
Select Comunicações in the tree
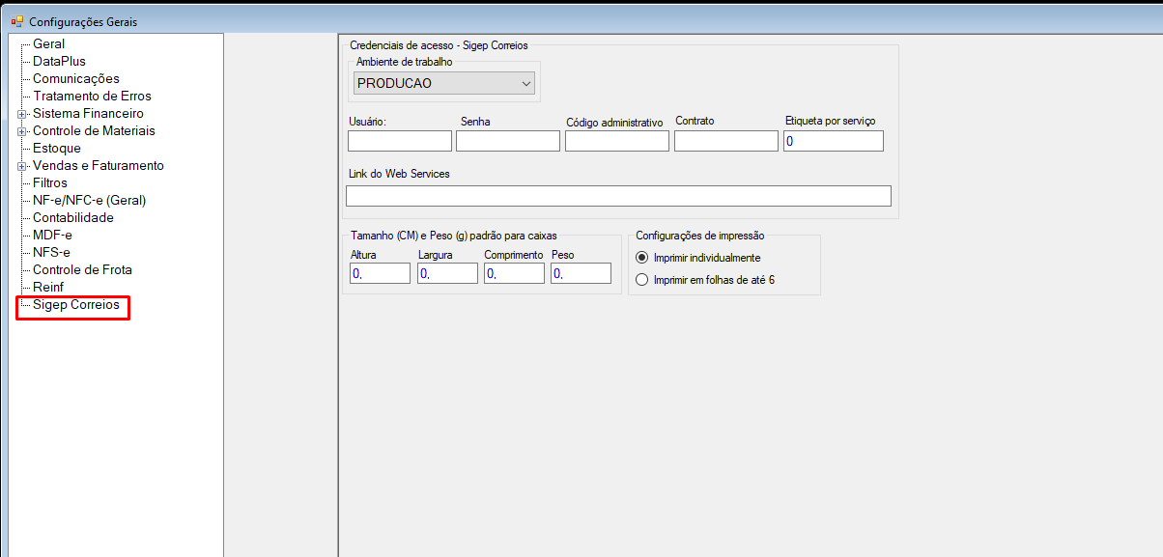coord(76,78)
